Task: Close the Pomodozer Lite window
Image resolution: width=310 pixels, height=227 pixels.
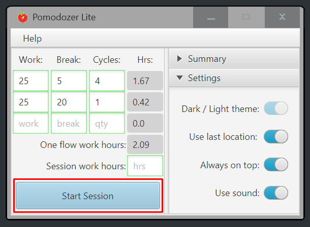Action: [282, 18]
